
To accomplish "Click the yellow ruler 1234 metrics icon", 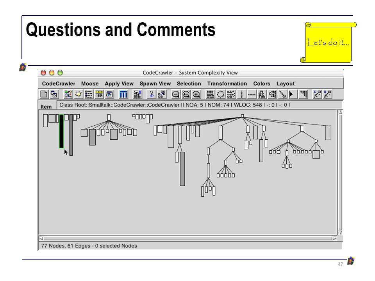I will 99,94.
